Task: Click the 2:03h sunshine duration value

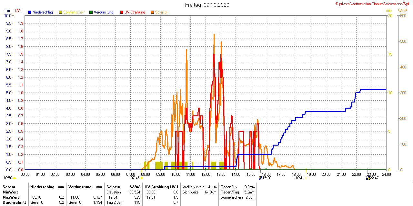Action: [x=250, y=197]
